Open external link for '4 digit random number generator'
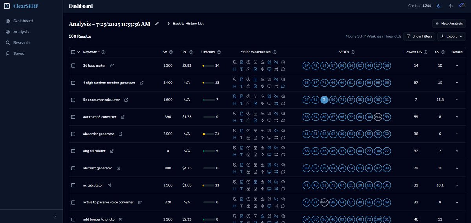The width and height of the screenshot is (471, 223). 141,83
